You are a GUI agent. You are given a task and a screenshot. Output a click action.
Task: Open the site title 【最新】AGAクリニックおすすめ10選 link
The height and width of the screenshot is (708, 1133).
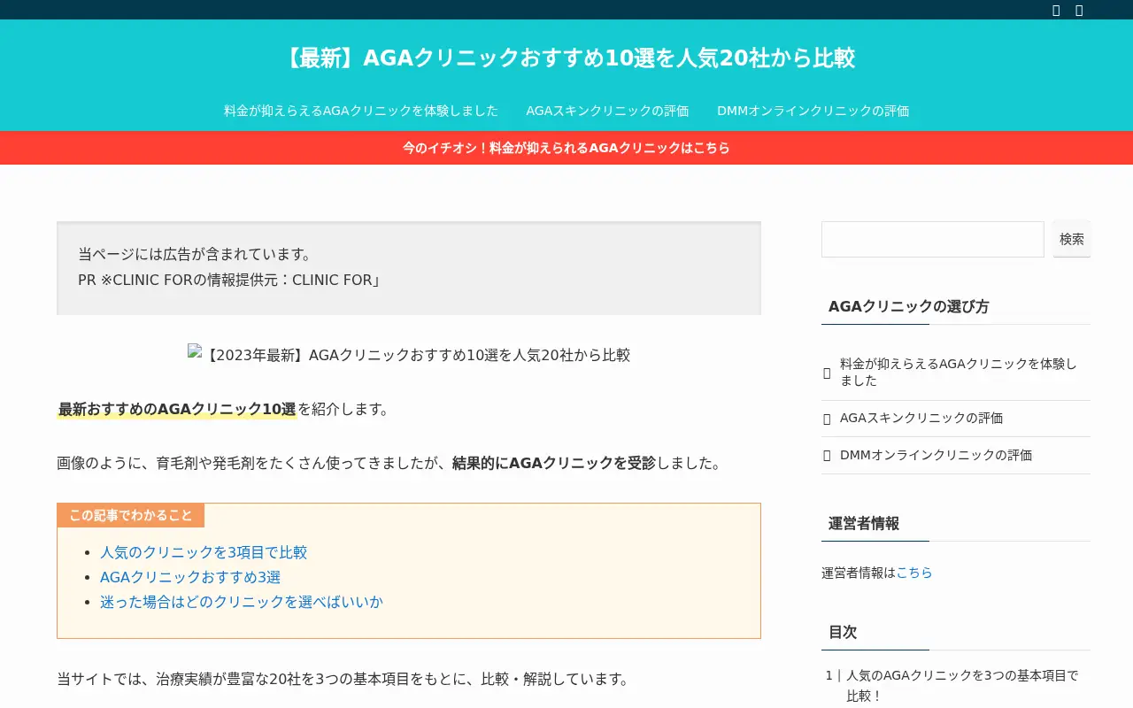click(566, 58)
